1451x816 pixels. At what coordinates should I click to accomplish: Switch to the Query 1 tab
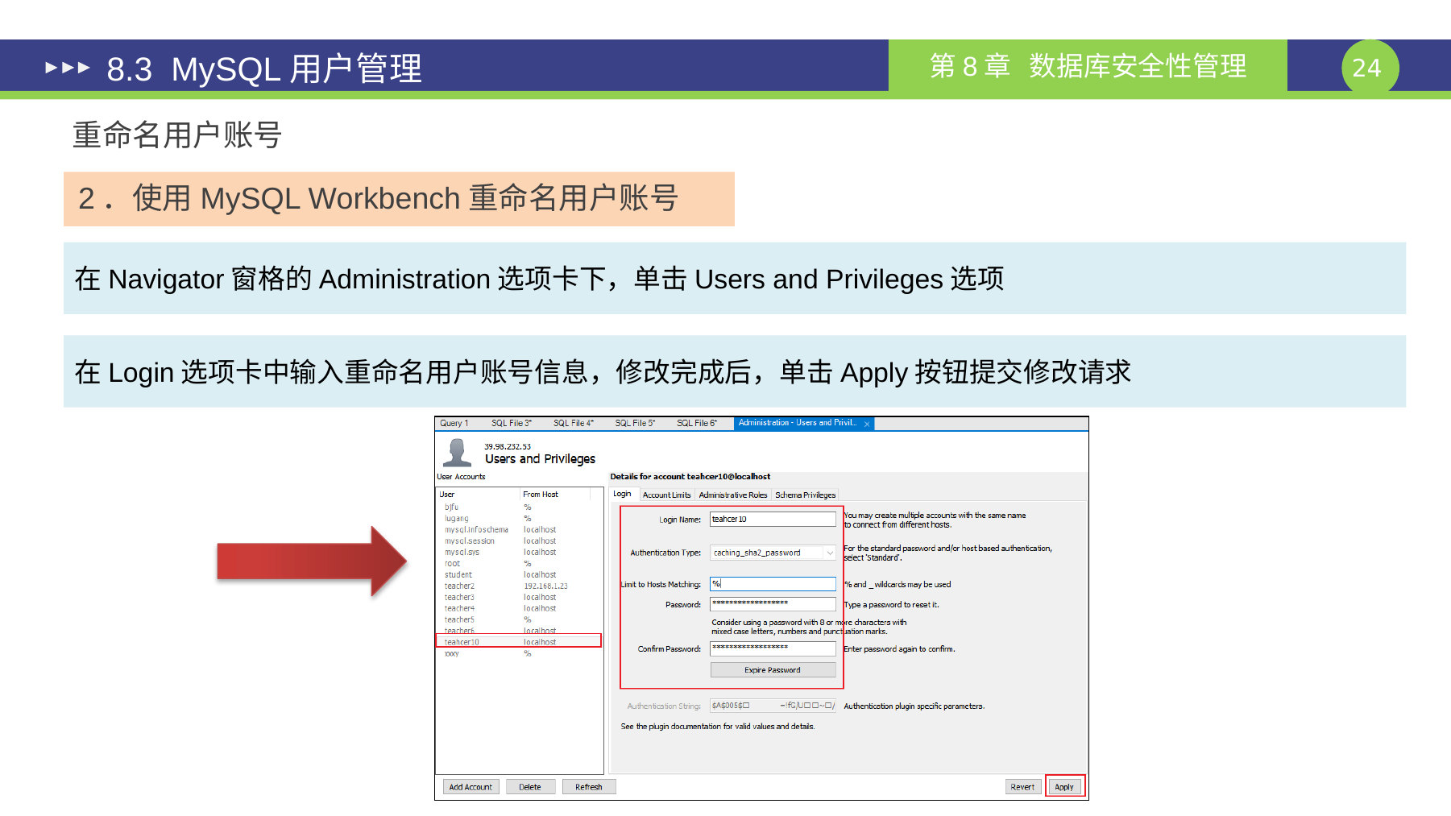(x=454, y=423)
